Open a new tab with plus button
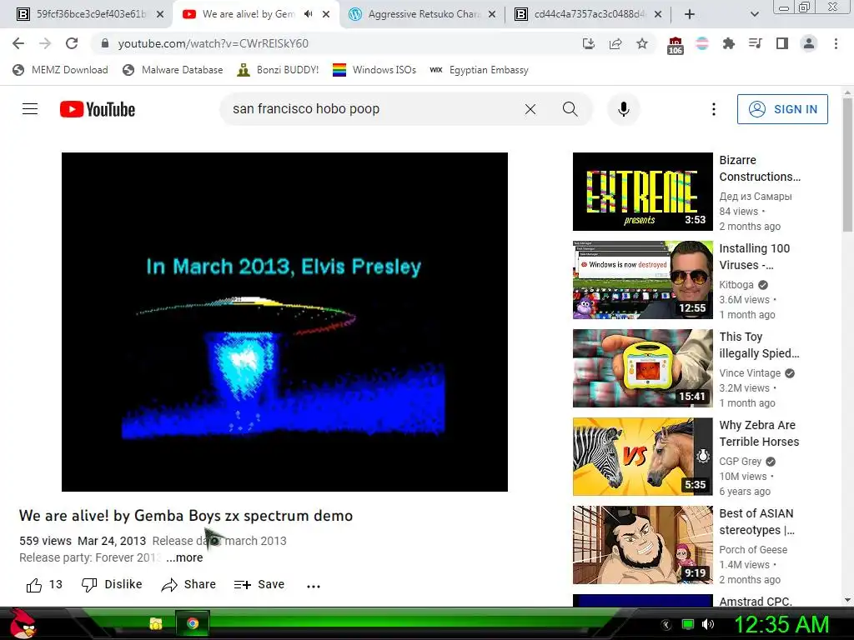The height and width of the screenshot is (640, 854). coord(690,14)
